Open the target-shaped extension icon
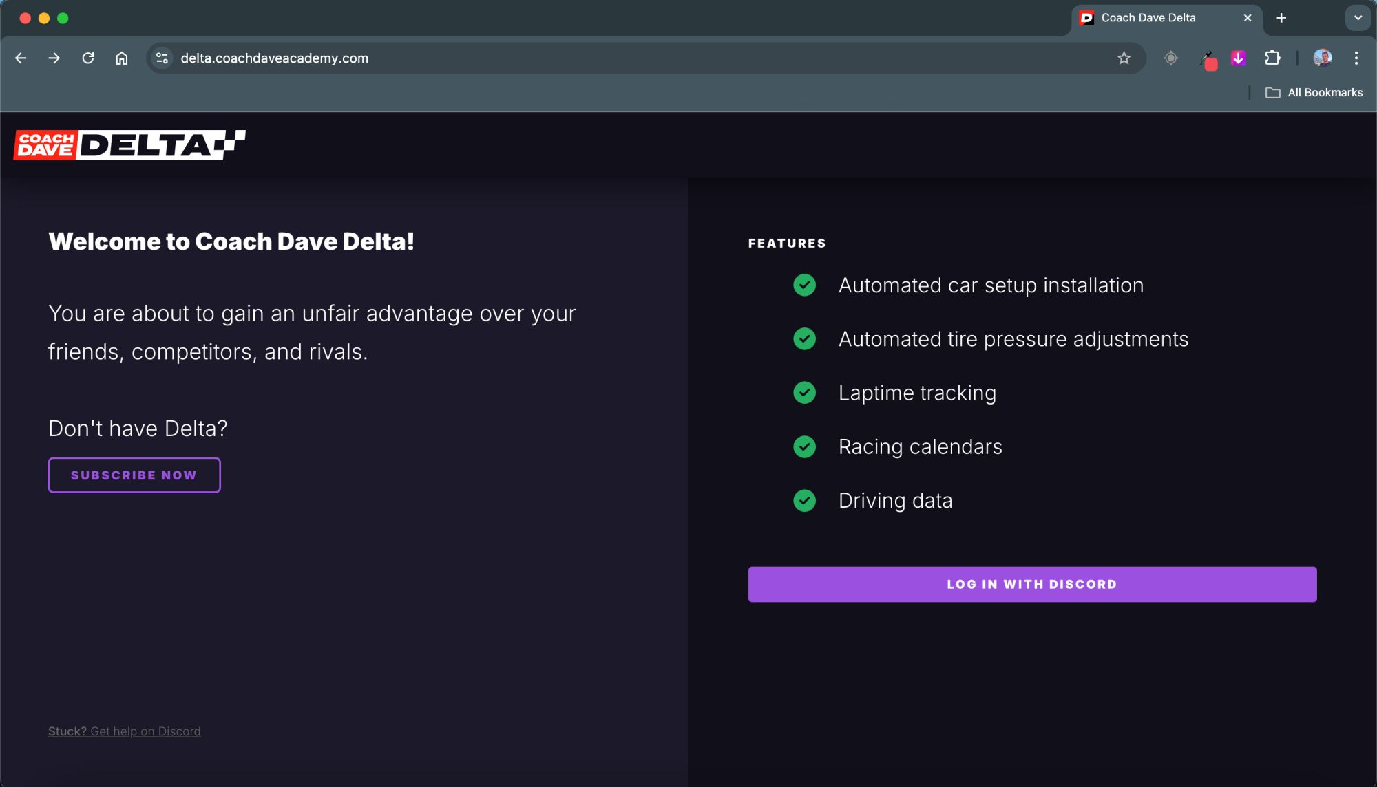 pos(1170,58)
